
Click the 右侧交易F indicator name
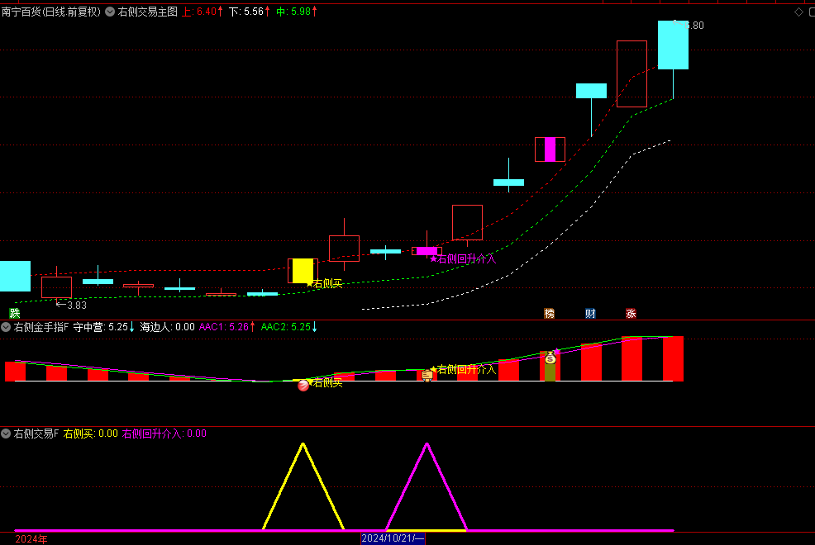tap(36, 434)
